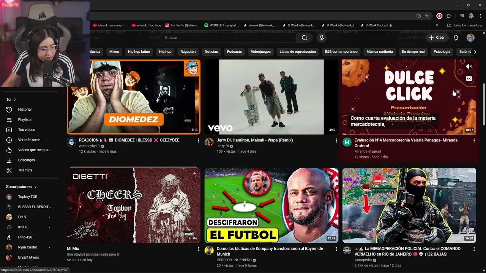Open the red Opera-style extension icon
This screenshot has height=273, width=486.
(439, 16)
